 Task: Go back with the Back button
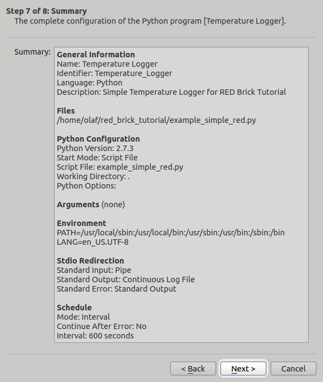tap(193, 369)
